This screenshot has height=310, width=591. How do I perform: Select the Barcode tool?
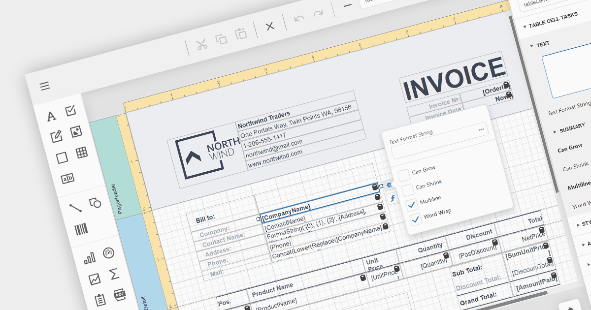[x=81, y=229]
